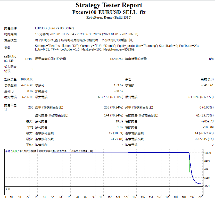Click the 相对亏损 label
This screenshot has height=201, width=215.
[x=131, y=97]
